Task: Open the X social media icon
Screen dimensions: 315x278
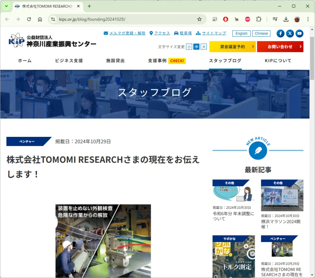Action: pos(290,34)
